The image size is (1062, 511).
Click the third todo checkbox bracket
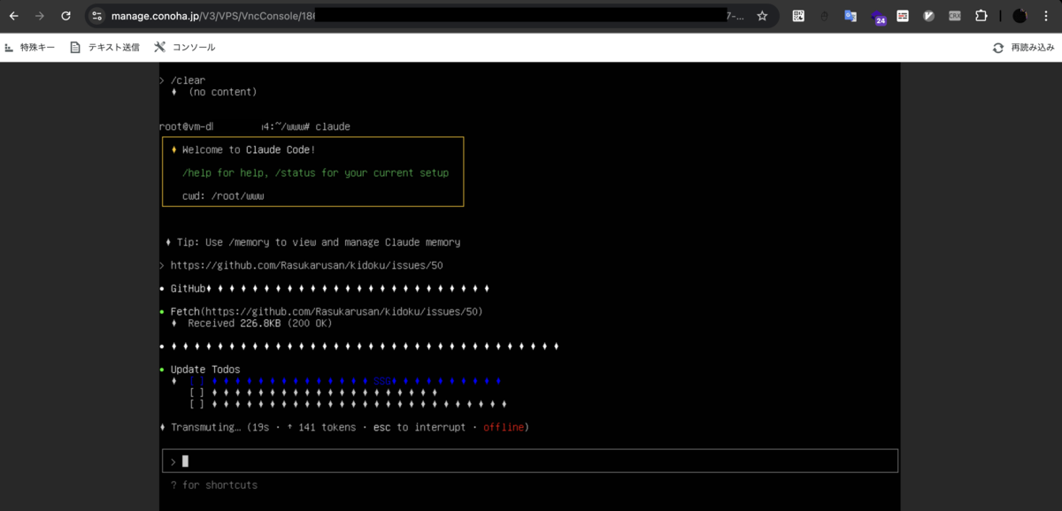[x=196, y=404]
